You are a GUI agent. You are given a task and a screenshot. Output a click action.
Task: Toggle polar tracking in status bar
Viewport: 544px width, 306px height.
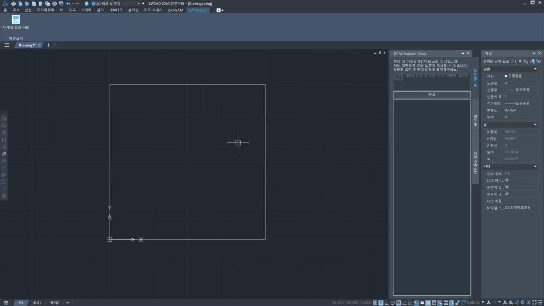pyautogui.click(x=393, y=303)
